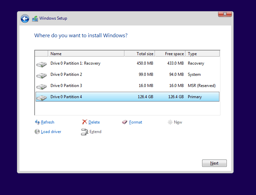Go back with the blue arrow button
The width and height of the screenshot is (256, 195).
(25, 19)
